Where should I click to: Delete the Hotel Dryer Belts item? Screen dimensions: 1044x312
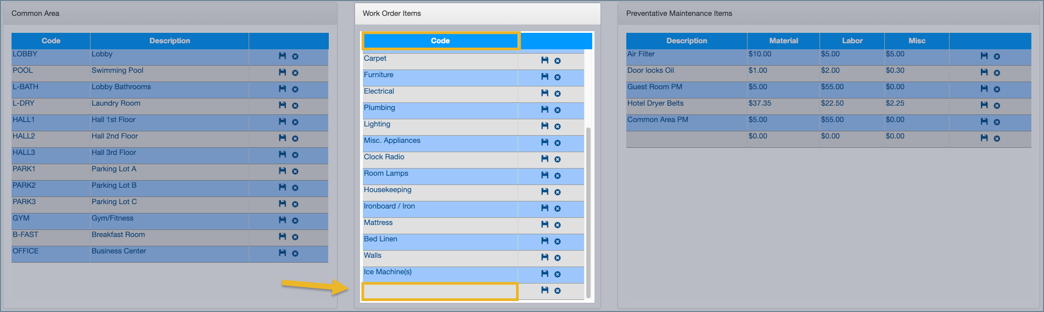997,106
